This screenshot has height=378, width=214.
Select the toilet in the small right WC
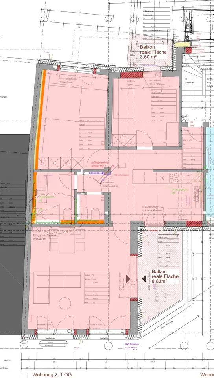point(95,213)
